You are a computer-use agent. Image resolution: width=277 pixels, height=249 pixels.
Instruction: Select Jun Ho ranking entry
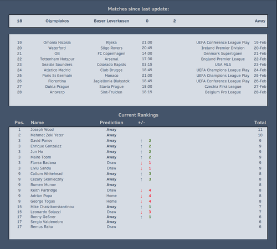point(37,152)
